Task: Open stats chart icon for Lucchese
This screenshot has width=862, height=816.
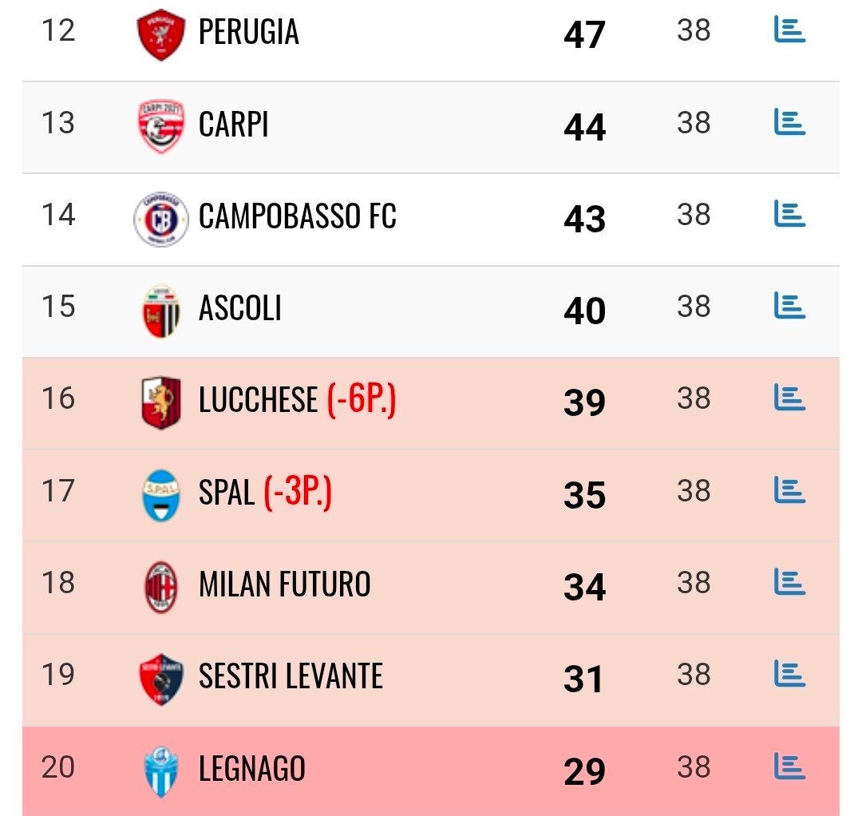Action: pyautogui.click(x=789, y=398)
